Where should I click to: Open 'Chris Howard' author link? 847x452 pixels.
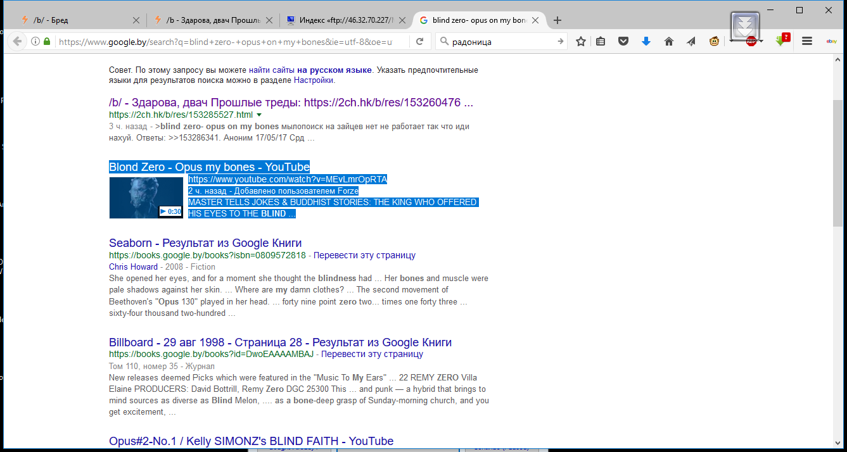pyautogui.click(x=133, y=267)
